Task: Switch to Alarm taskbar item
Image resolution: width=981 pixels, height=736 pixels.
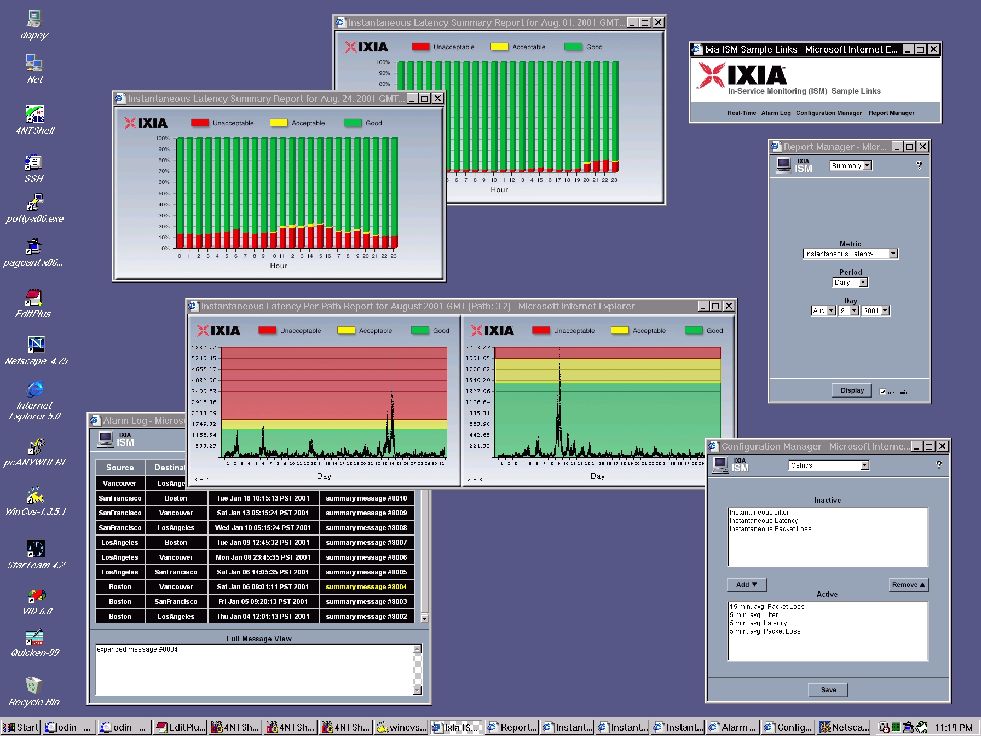Action: point(732,727)
